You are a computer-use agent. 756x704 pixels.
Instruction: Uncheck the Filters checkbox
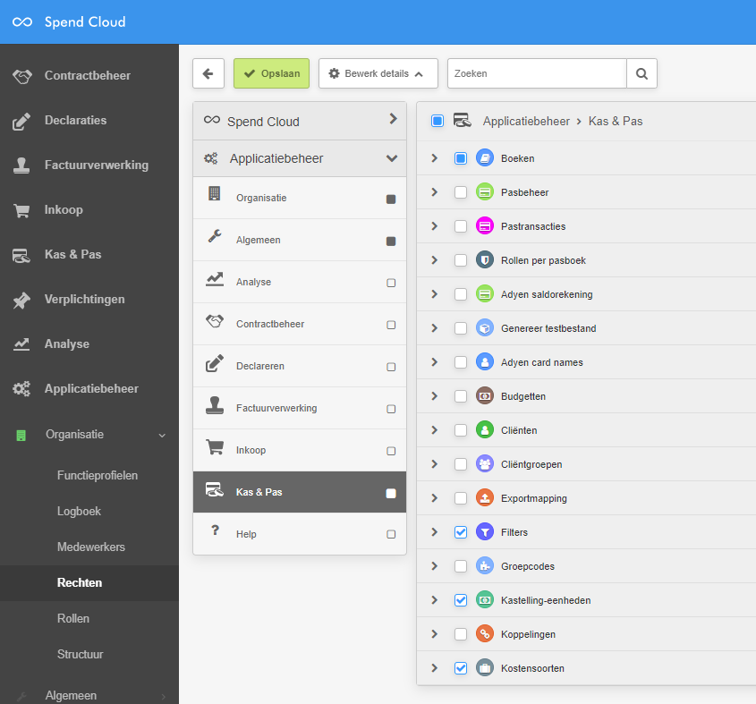pos(461,532)
